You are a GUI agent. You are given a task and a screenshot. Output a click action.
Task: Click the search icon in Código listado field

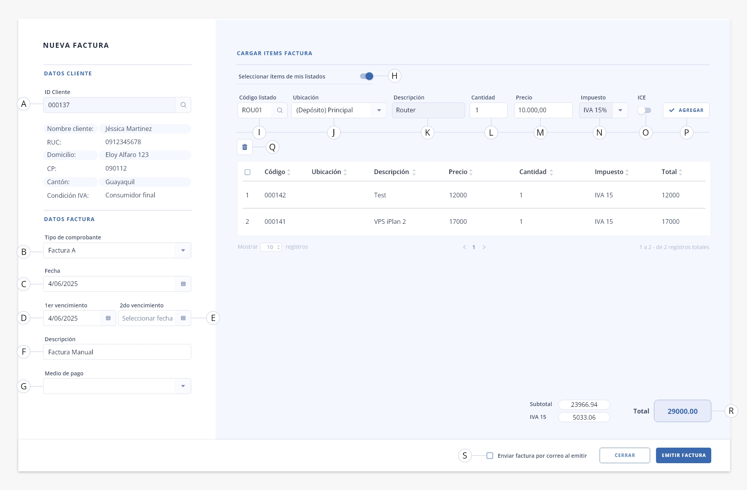coord(280,110)
